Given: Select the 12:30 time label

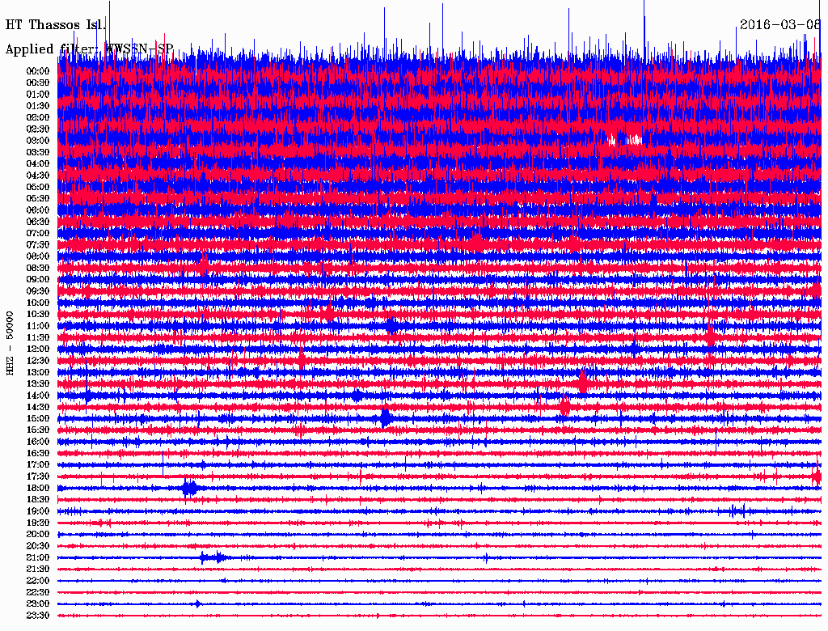Looking at the screenshot, I should (38, 361).
